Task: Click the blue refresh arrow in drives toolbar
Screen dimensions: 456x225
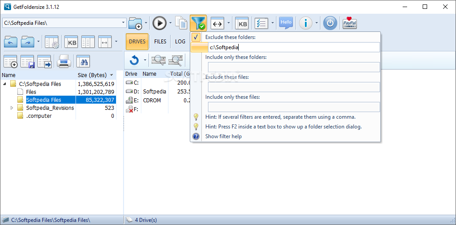Action: coord(134,60)
